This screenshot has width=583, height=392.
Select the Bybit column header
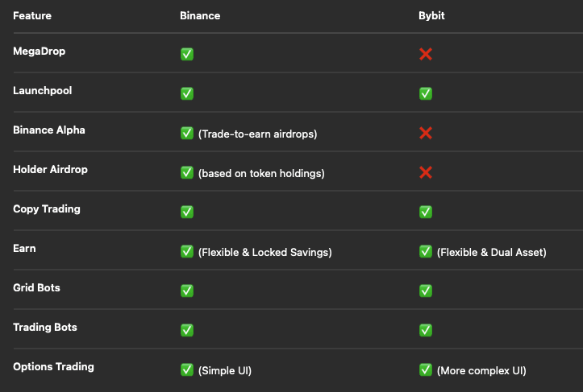pyautogui.click(x=431, y=16)
